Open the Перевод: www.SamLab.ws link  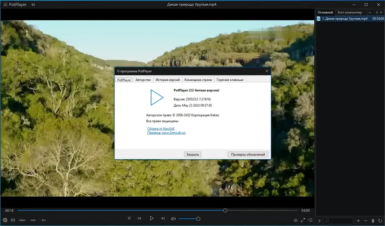pos(167,133)
